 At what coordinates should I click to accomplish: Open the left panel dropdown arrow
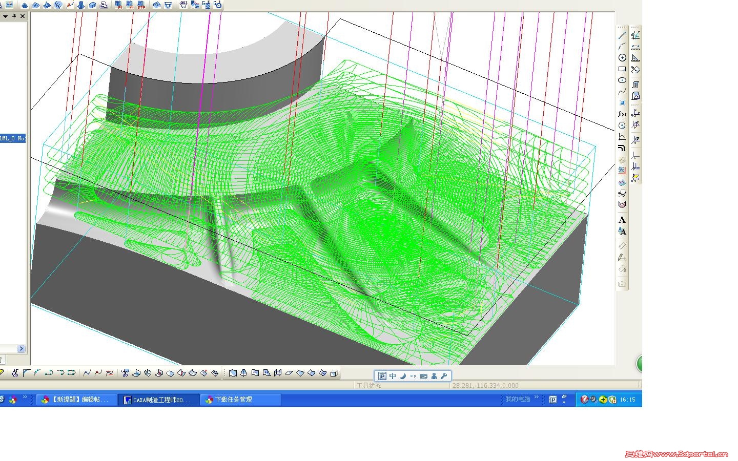[6, 16]
